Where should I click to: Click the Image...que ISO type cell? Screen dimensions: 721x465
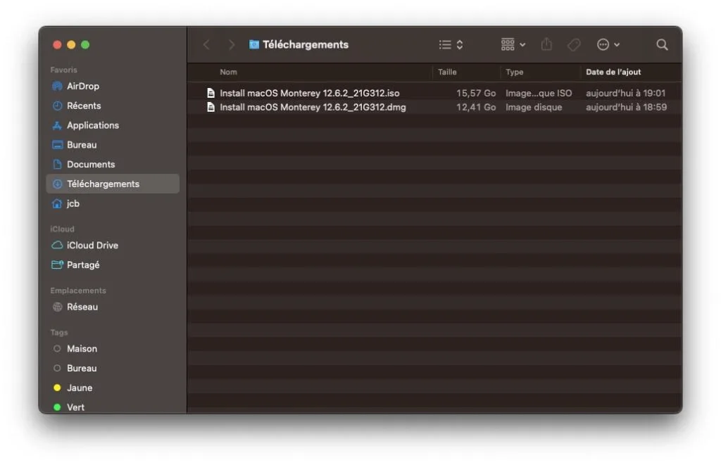click(539, 93)
